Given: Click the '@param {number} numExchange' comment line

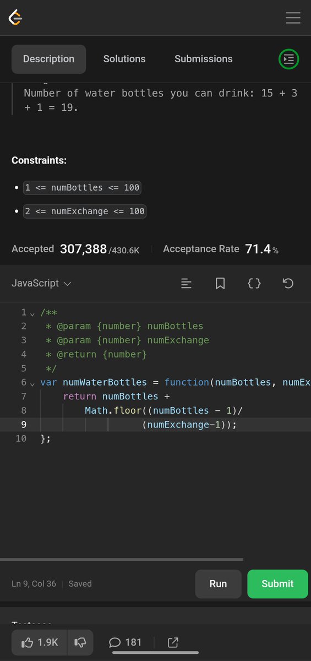Looking at the screenshot, I should coord(128,340).
